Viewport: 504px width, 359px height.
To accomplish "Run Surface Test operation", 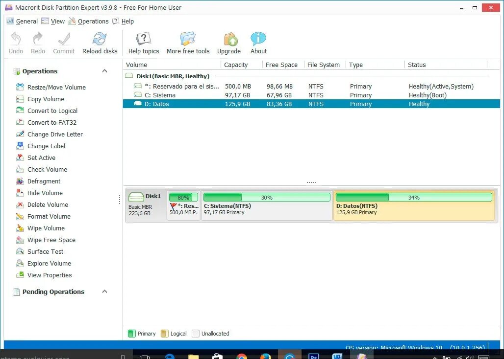I will [x=40, y=251].
